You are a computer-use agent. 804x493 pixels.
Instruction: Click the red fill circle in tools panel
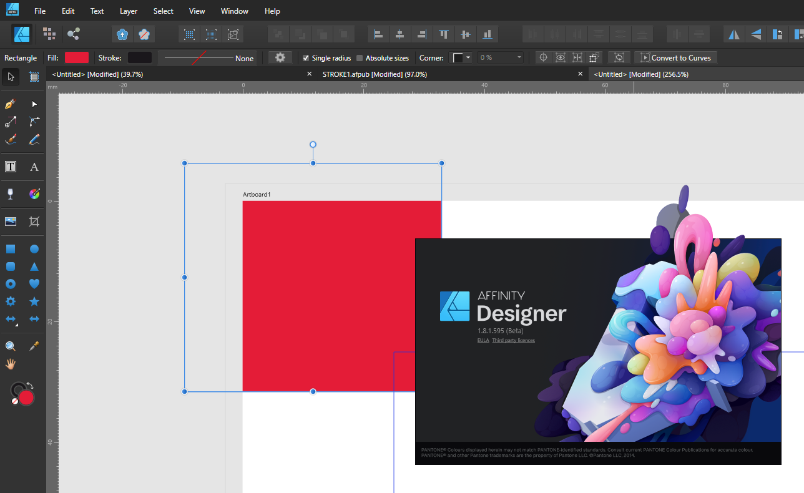coord(26,398)
